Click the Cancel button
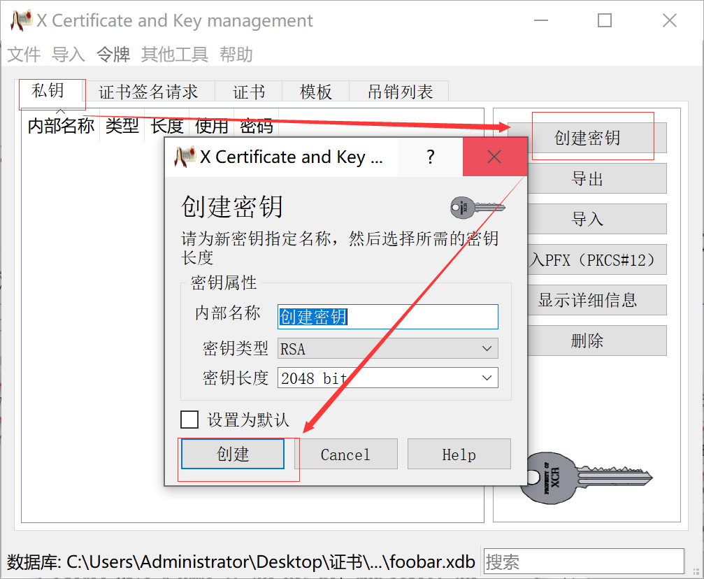Image resolution: width=704 pixels, height=579 pixels. [x=346, y=454]
